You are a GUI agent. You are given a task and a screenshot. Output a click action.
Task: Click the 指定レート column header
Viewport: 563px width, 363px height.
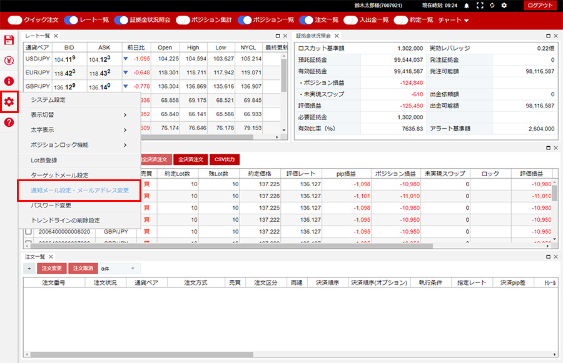click(x=472, y=282)
